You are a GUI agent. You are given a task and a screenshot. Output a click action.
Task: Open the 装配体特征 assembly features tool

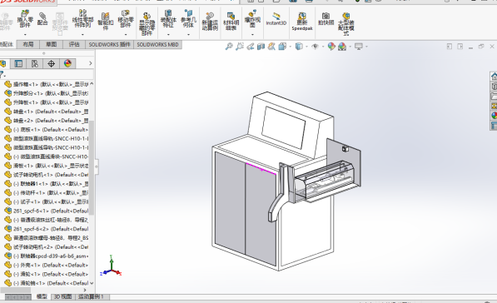[168, 18]
